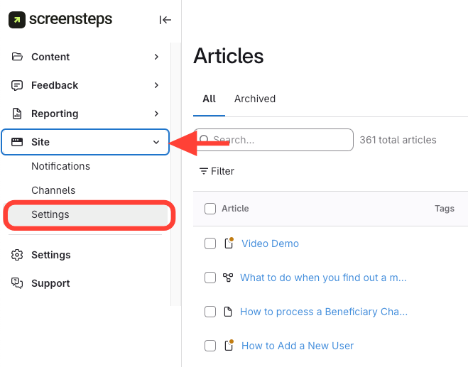
Task: Open Settings under the Site menu
Action: click(x=50, y=214)
